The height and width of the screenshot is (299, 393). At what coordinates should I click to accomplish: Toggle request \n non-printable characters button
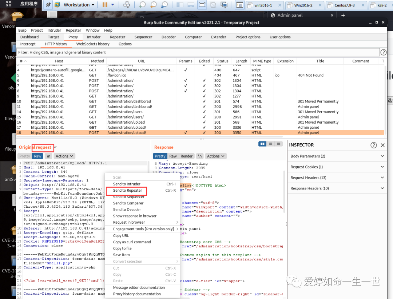(x=48, y=156)
